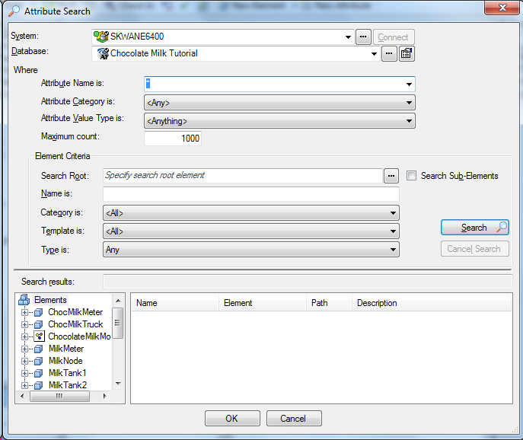The height and width of the screenshot is (440, 523).
Task: Click the ellipsis button beside Database field
Action: click(x=389, y=53)
